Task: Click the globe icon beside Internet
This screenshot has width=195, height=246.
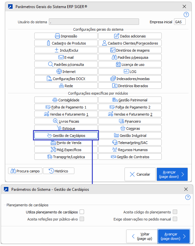Action: point(59,72)
